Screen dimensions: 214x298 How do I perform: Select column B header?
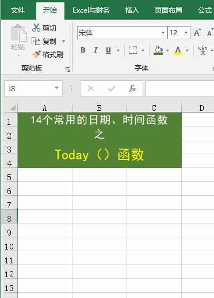100,108
